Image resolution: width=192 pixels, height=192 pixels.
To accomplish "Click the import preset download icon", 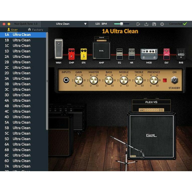I will (x=146, y=24).
